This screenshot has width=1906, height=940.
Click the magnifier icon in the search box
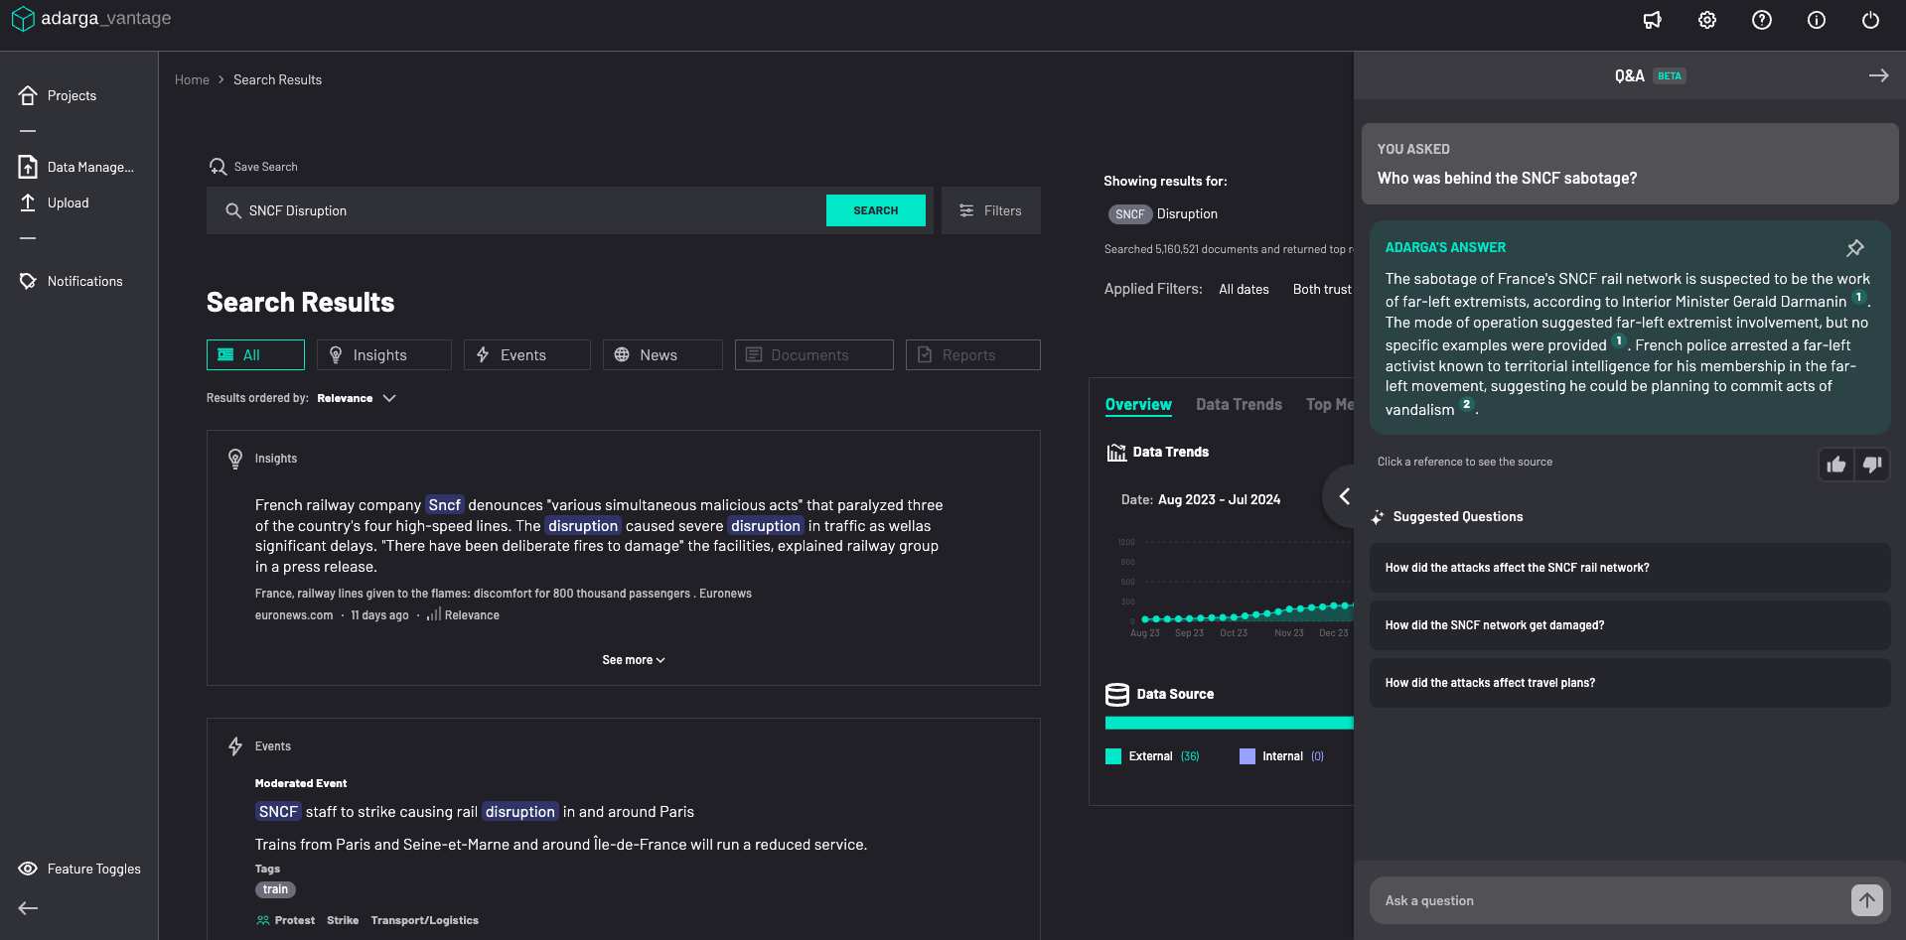click(233, 210)
